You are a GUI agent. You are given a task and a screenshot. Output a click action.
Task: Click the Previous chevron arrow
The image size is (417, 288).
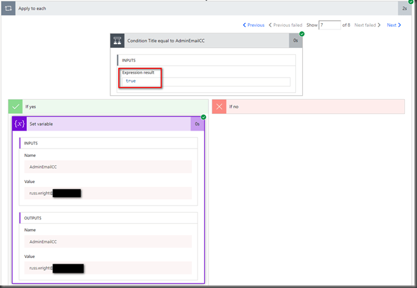244,25
